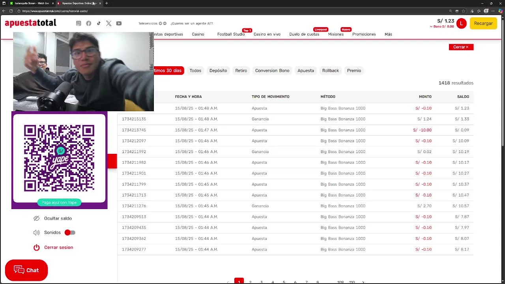Go to next results page arrow
This screenshot has height=284, width=505.
[363, 282]
